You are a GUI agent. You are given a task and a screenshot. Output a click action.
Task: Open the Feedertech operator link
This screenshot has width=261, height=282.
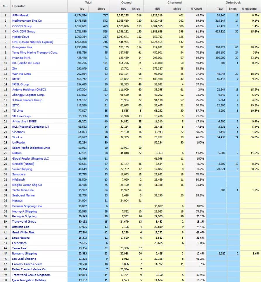click(19, 243)
